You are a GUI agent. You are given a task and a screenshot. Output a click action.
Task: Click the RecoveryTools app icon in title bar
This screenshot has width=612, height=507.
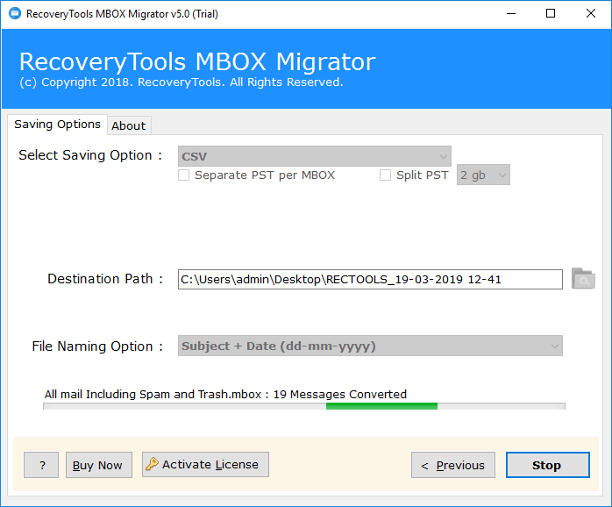click(x=15, y=14)
